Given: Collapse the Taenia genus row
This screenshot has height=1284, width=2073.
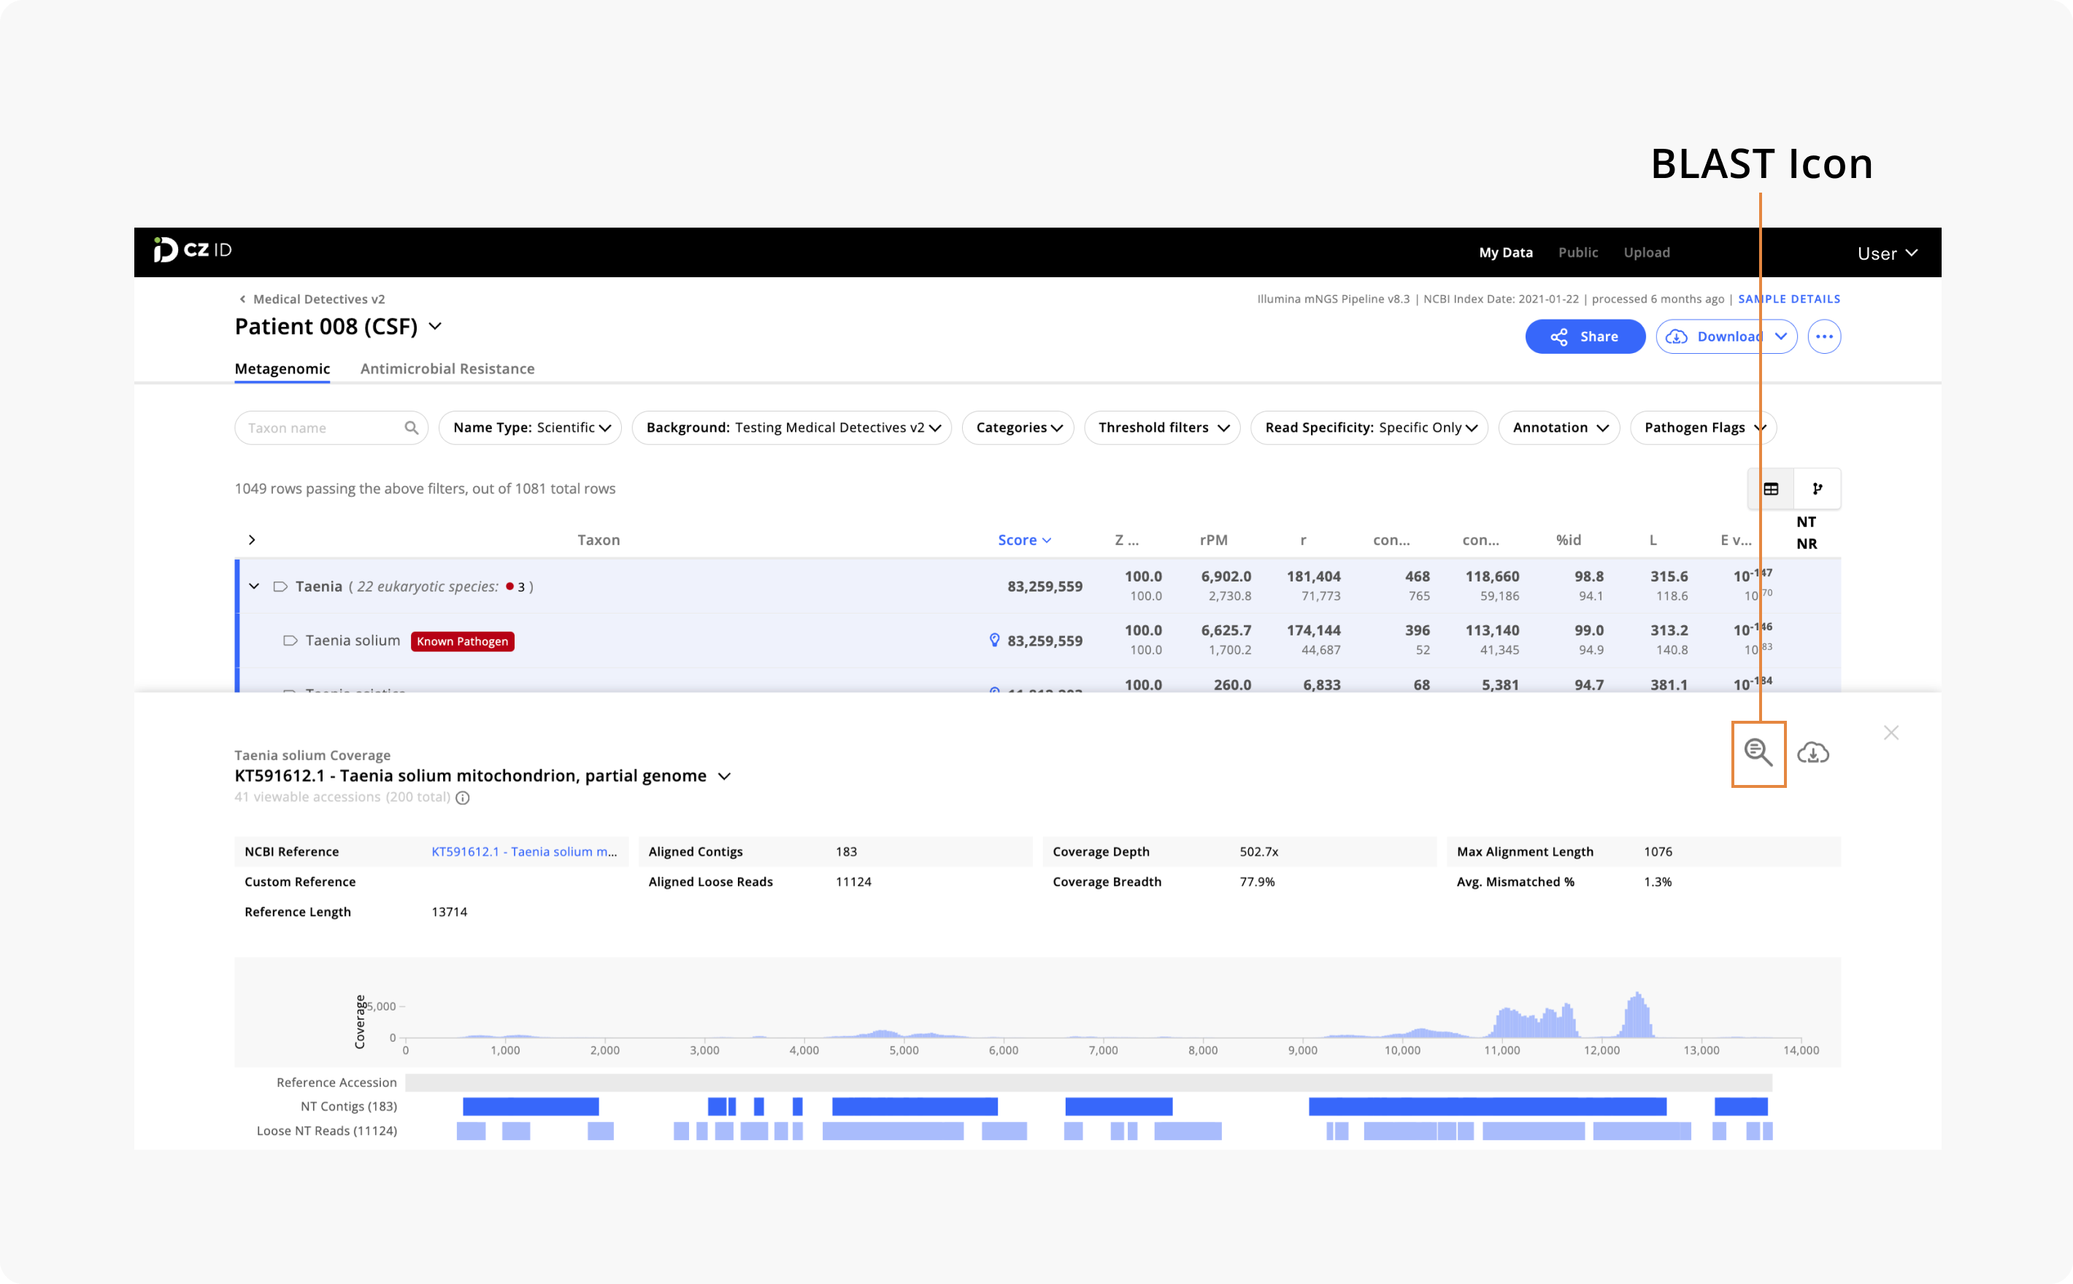Looking at the screenshot, I should [x=254, y=586].
